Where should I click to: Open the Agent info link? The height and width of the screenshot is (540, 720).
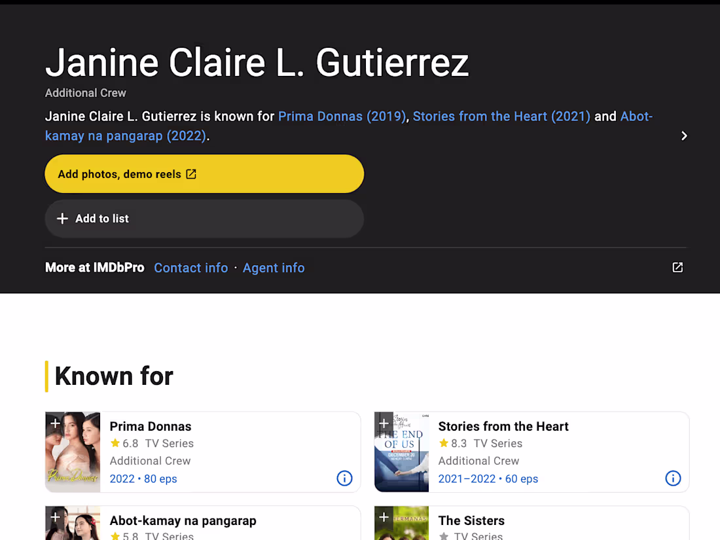point(274,268)
